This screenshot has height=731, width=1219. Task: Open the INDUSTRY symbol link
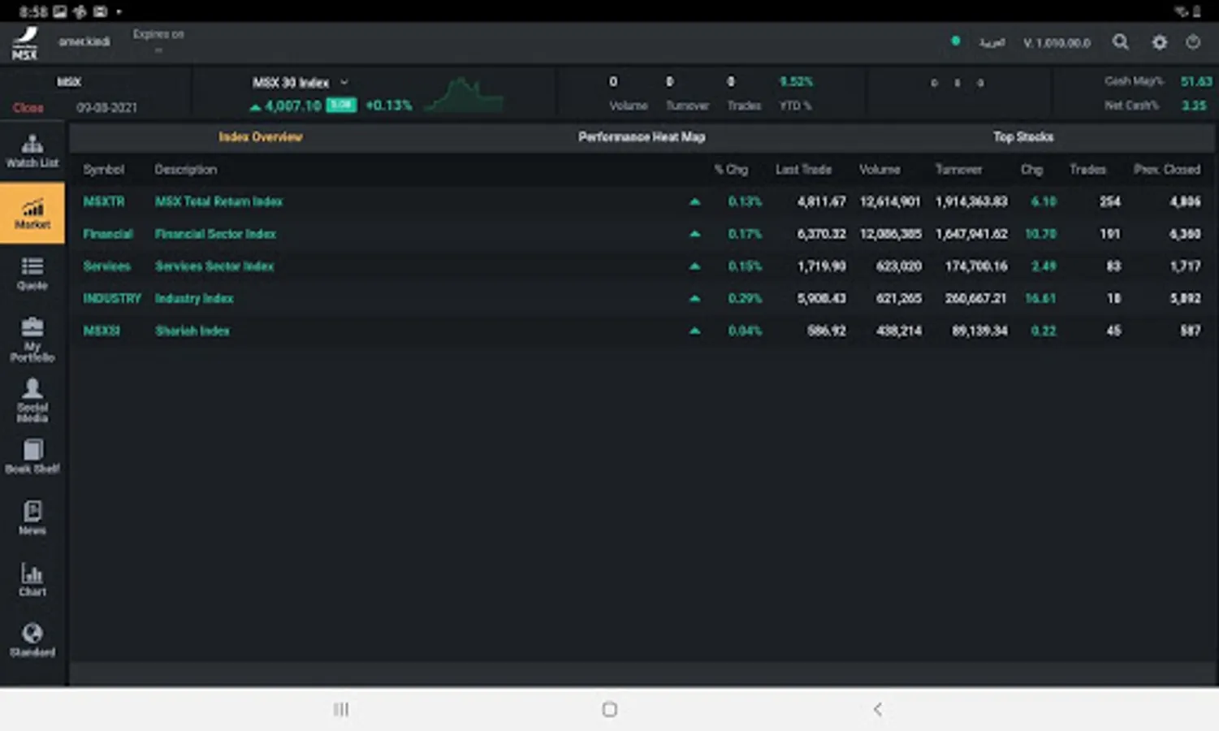pyautogui.click(x=112, y=299)
